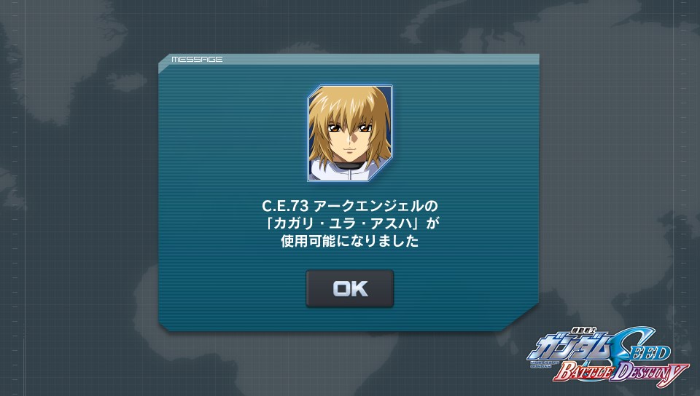Tap the Cagalli character portrait
The width and height of the screenshot is (700, 396).
point(349,133)
